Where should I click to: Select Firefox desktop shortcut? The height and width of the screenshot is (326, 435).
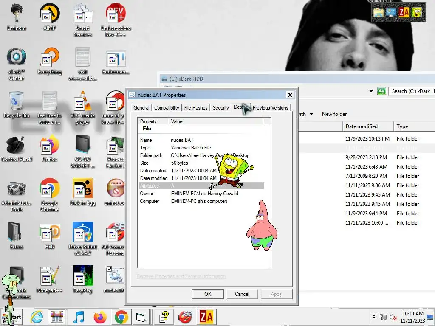[x=49, y=149]
